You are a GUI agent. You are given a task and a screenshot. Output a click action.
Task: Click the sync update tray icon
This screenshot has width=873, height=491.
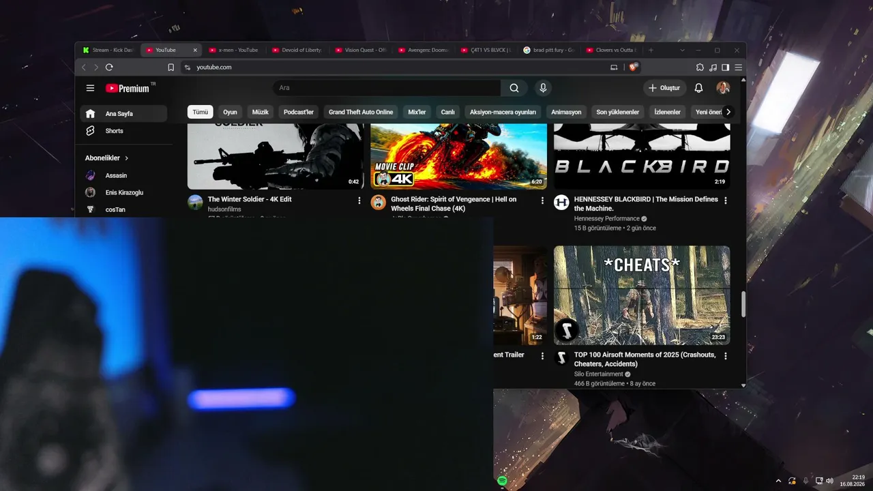[792, 481]
